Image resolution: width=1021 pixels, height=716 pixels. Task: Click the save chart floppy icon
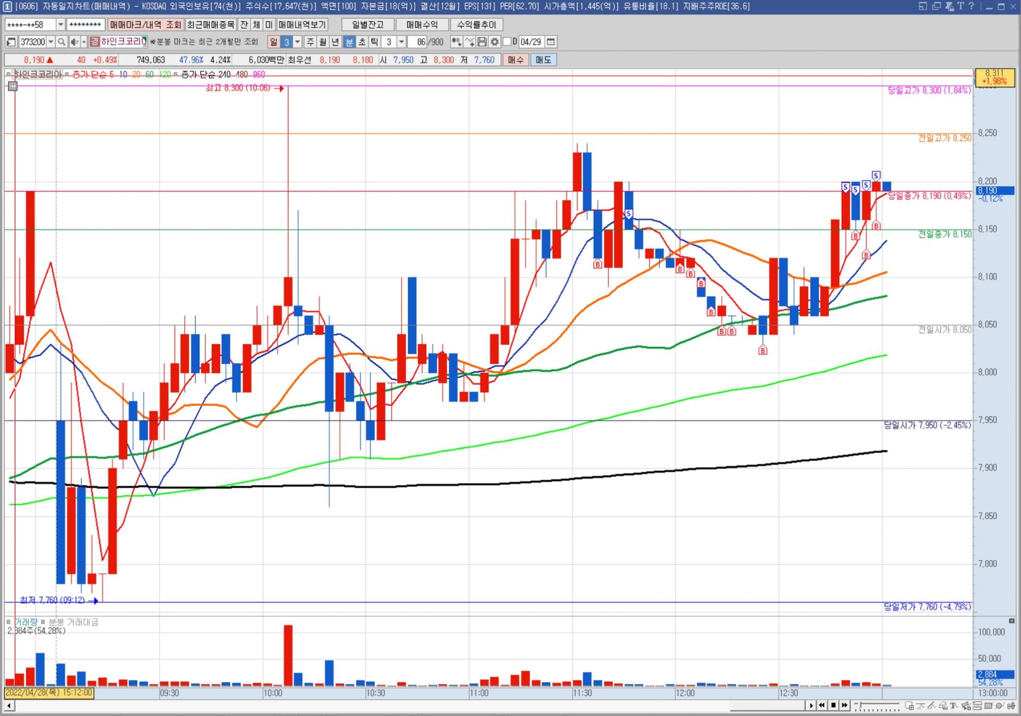(x=482, y=42)
